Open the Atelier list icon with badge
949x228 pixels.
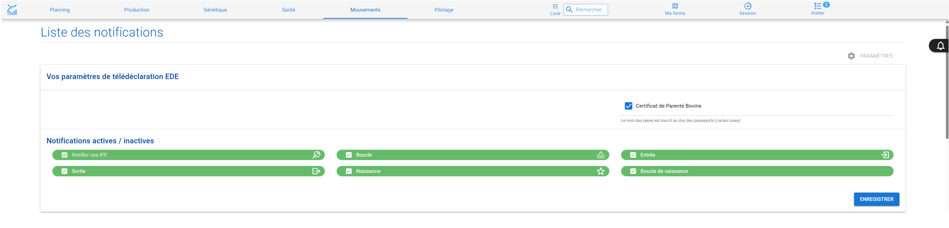817,6
